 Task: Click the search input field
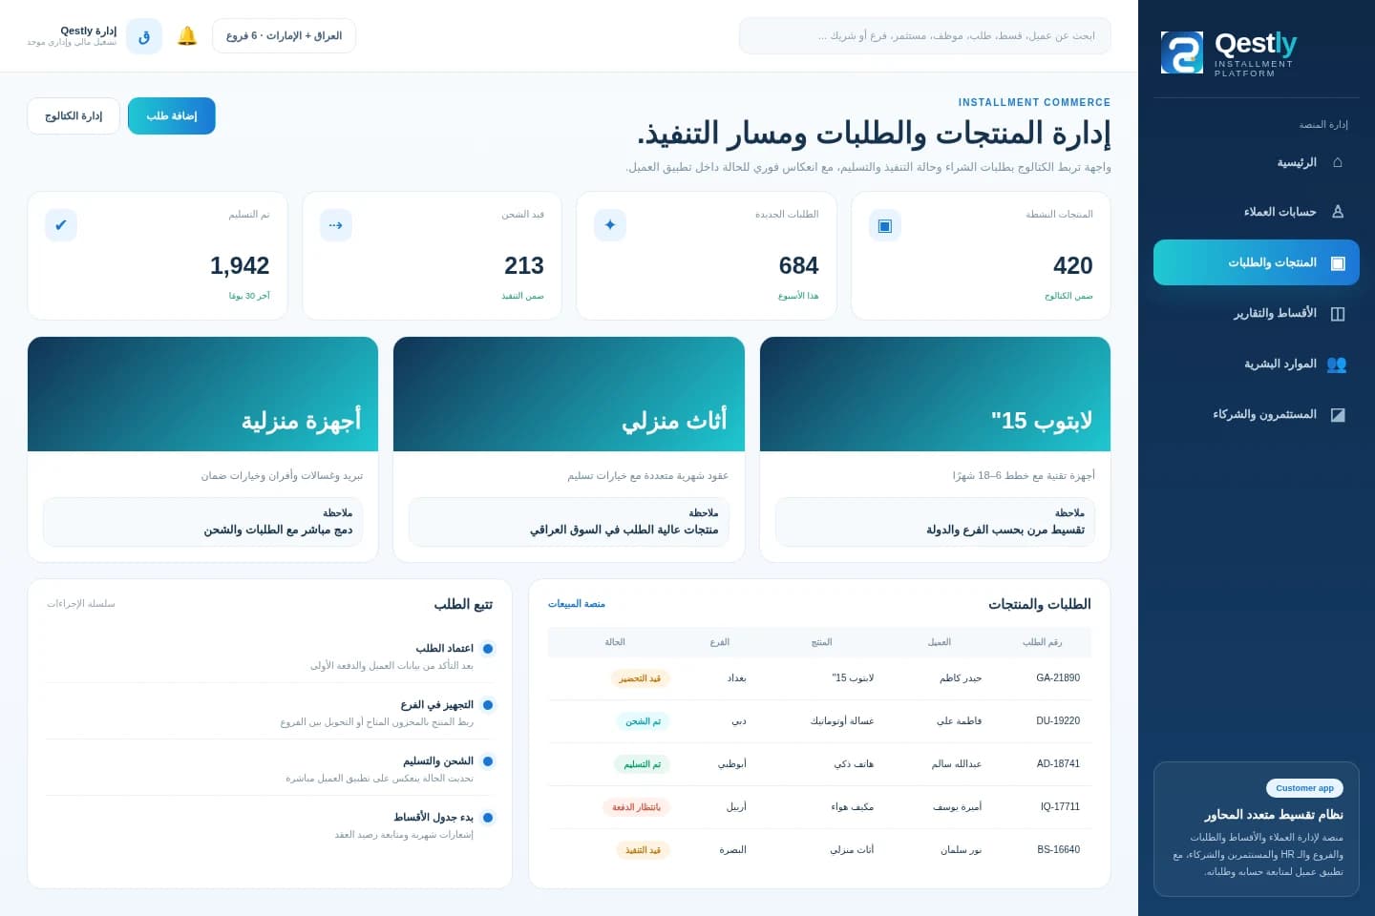click(x=925, y=36)
